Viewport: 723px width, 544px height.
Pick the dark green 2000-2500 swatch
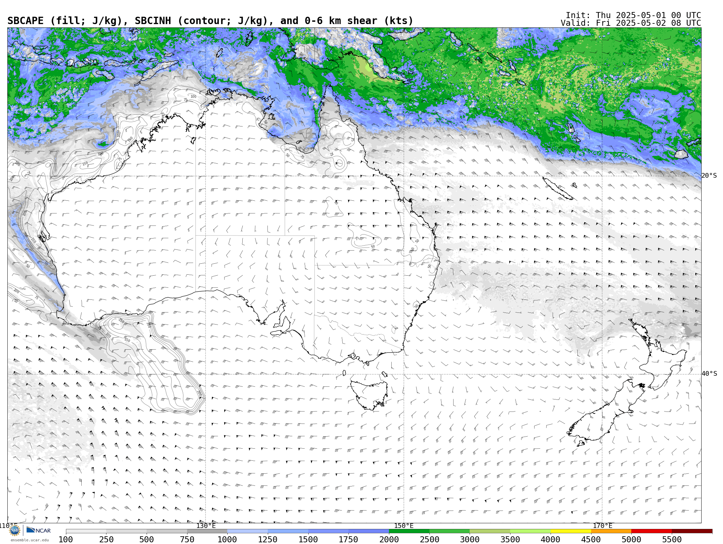click(409, 531)
